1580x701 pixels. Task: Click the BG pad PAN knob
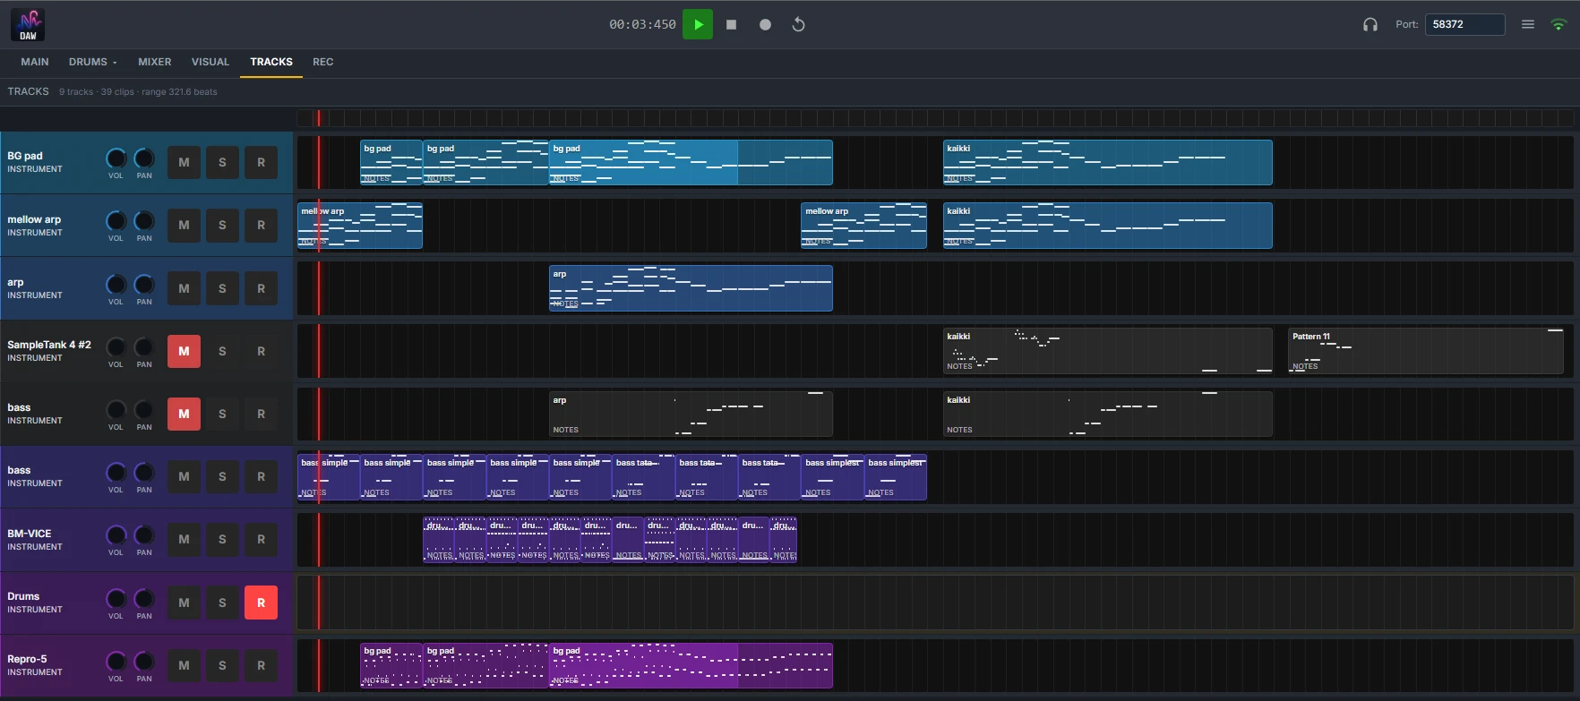coord(144,158)
